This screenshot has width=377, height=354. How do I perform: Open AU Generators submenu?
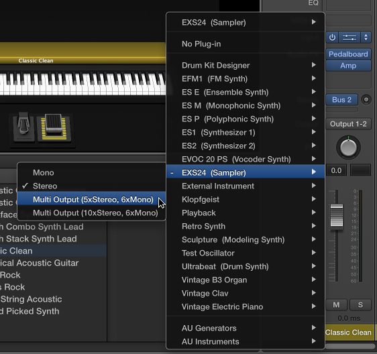point(246,329)
